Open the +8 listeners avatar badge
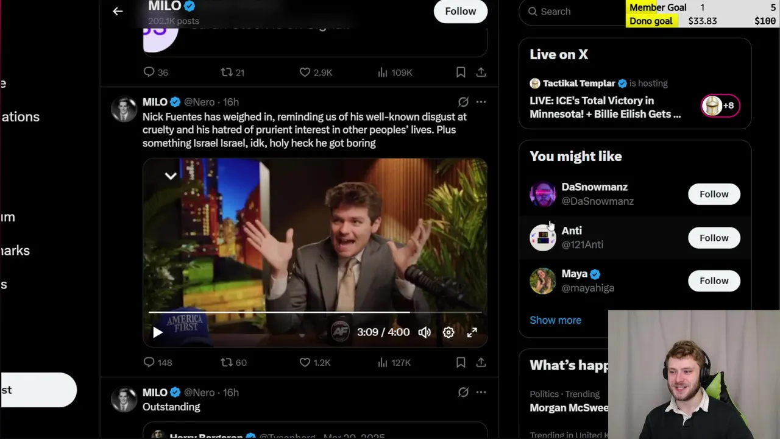 720,105
